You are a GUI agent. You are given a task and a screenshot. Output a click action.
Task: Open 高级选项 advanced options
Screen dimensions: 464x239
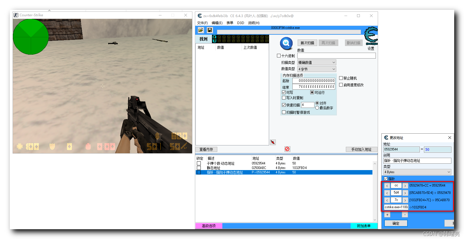(209, 226)
